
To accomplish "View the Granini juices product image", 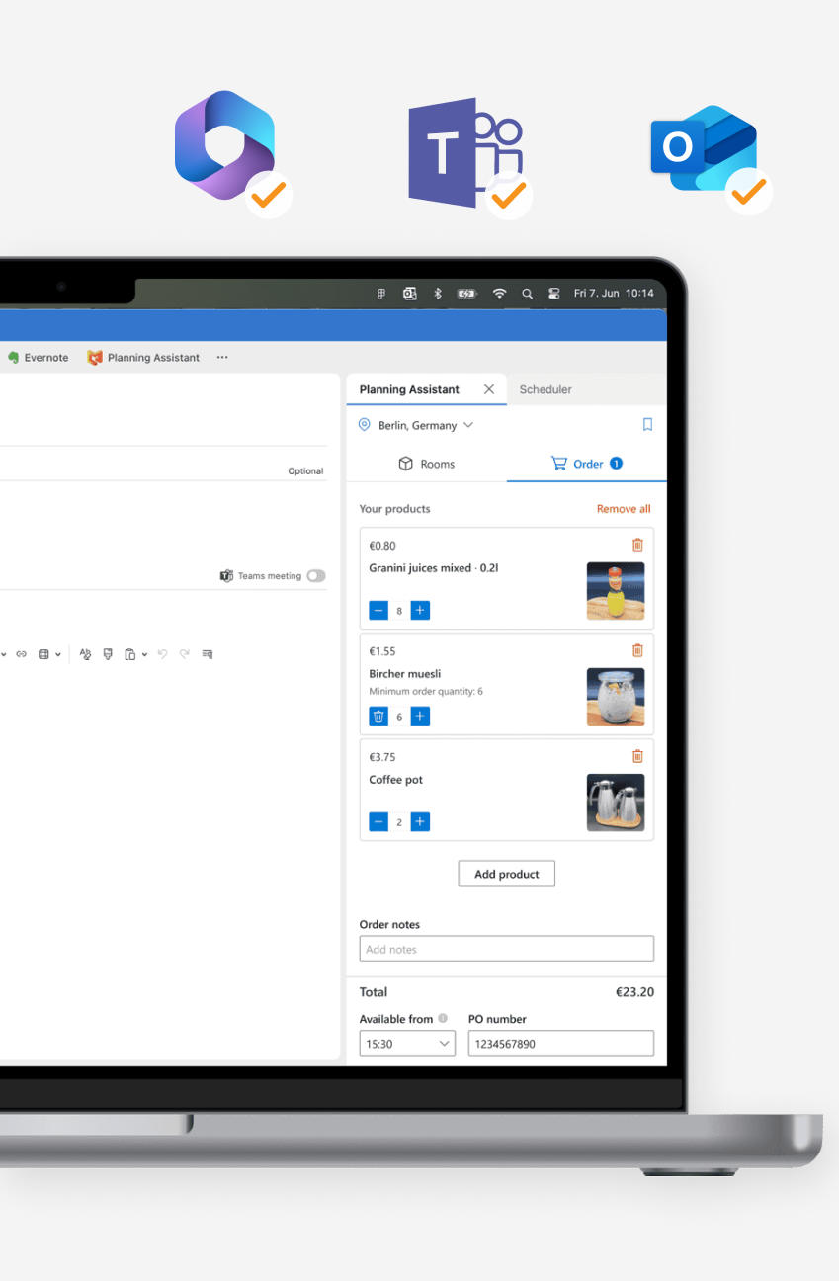I will pyautogui.click(x=616, y=591).
